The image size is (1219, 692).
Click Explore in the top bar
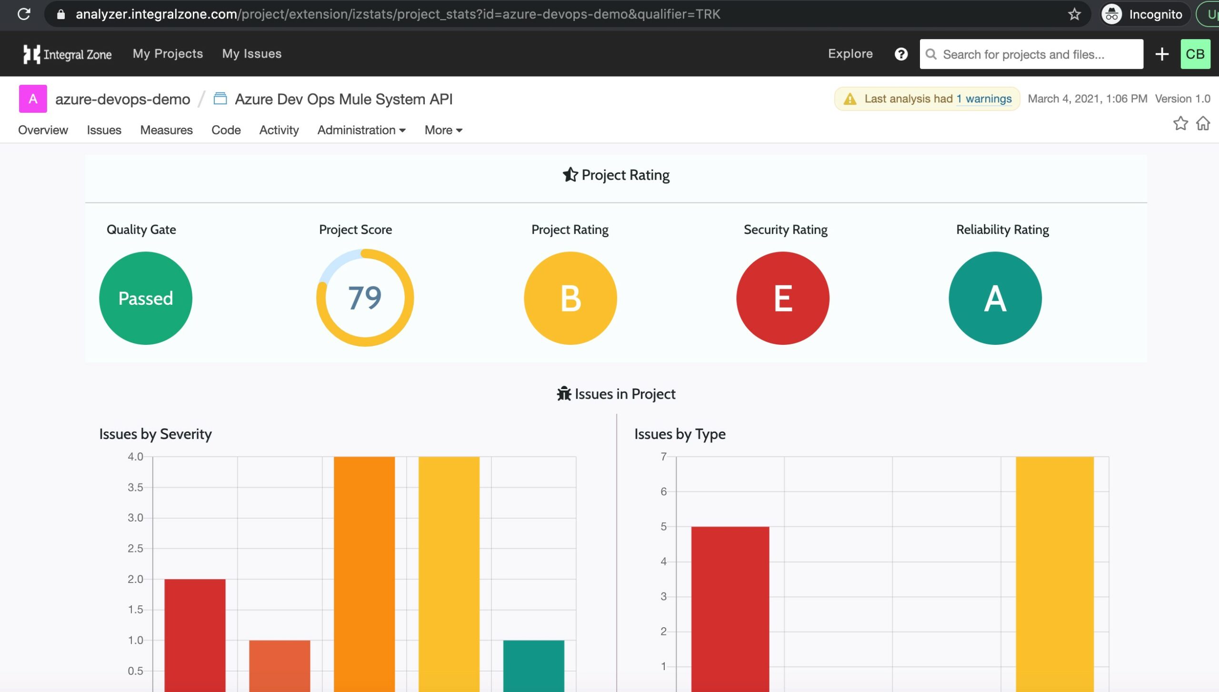tap(850, 54)
